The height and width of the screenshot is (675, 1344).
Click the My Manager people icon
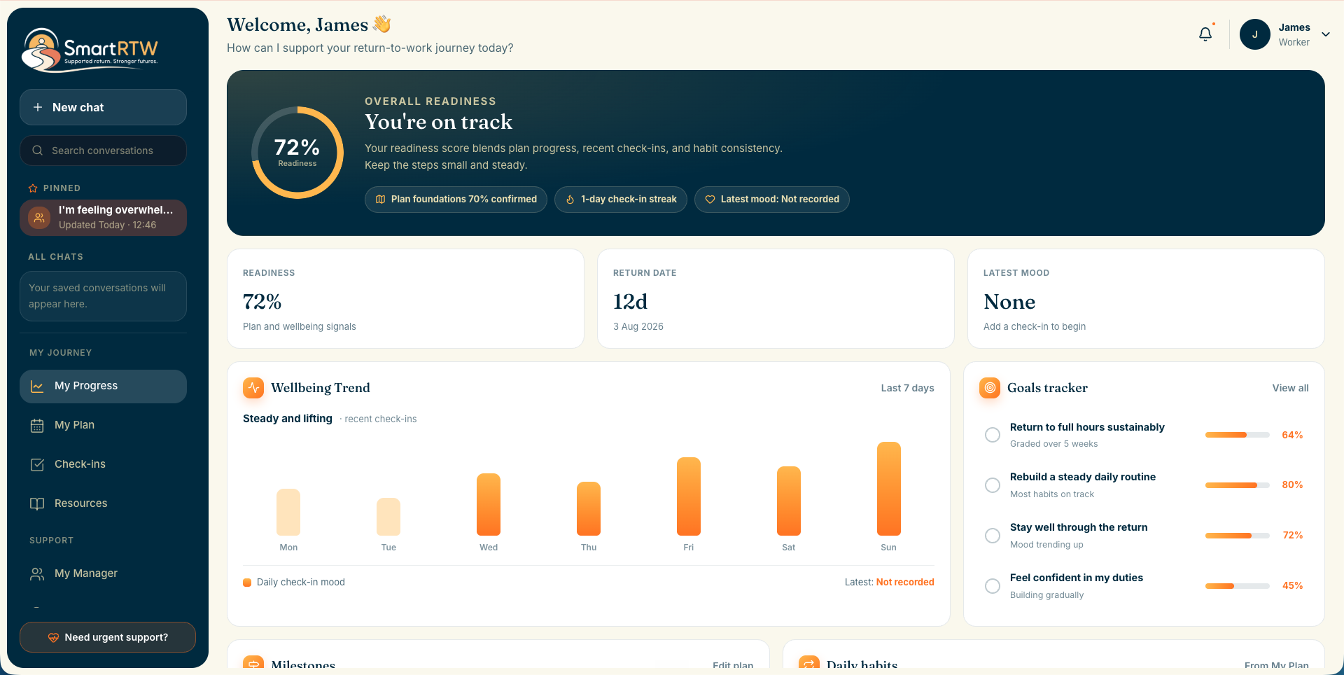point(37,574)
